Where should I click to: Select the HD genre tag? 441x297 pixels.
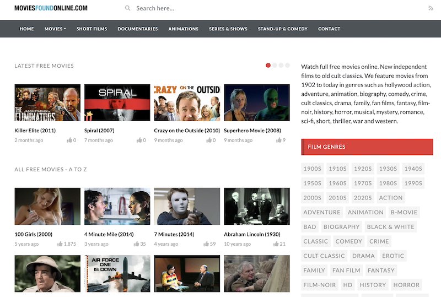click(x=348, y=285)
